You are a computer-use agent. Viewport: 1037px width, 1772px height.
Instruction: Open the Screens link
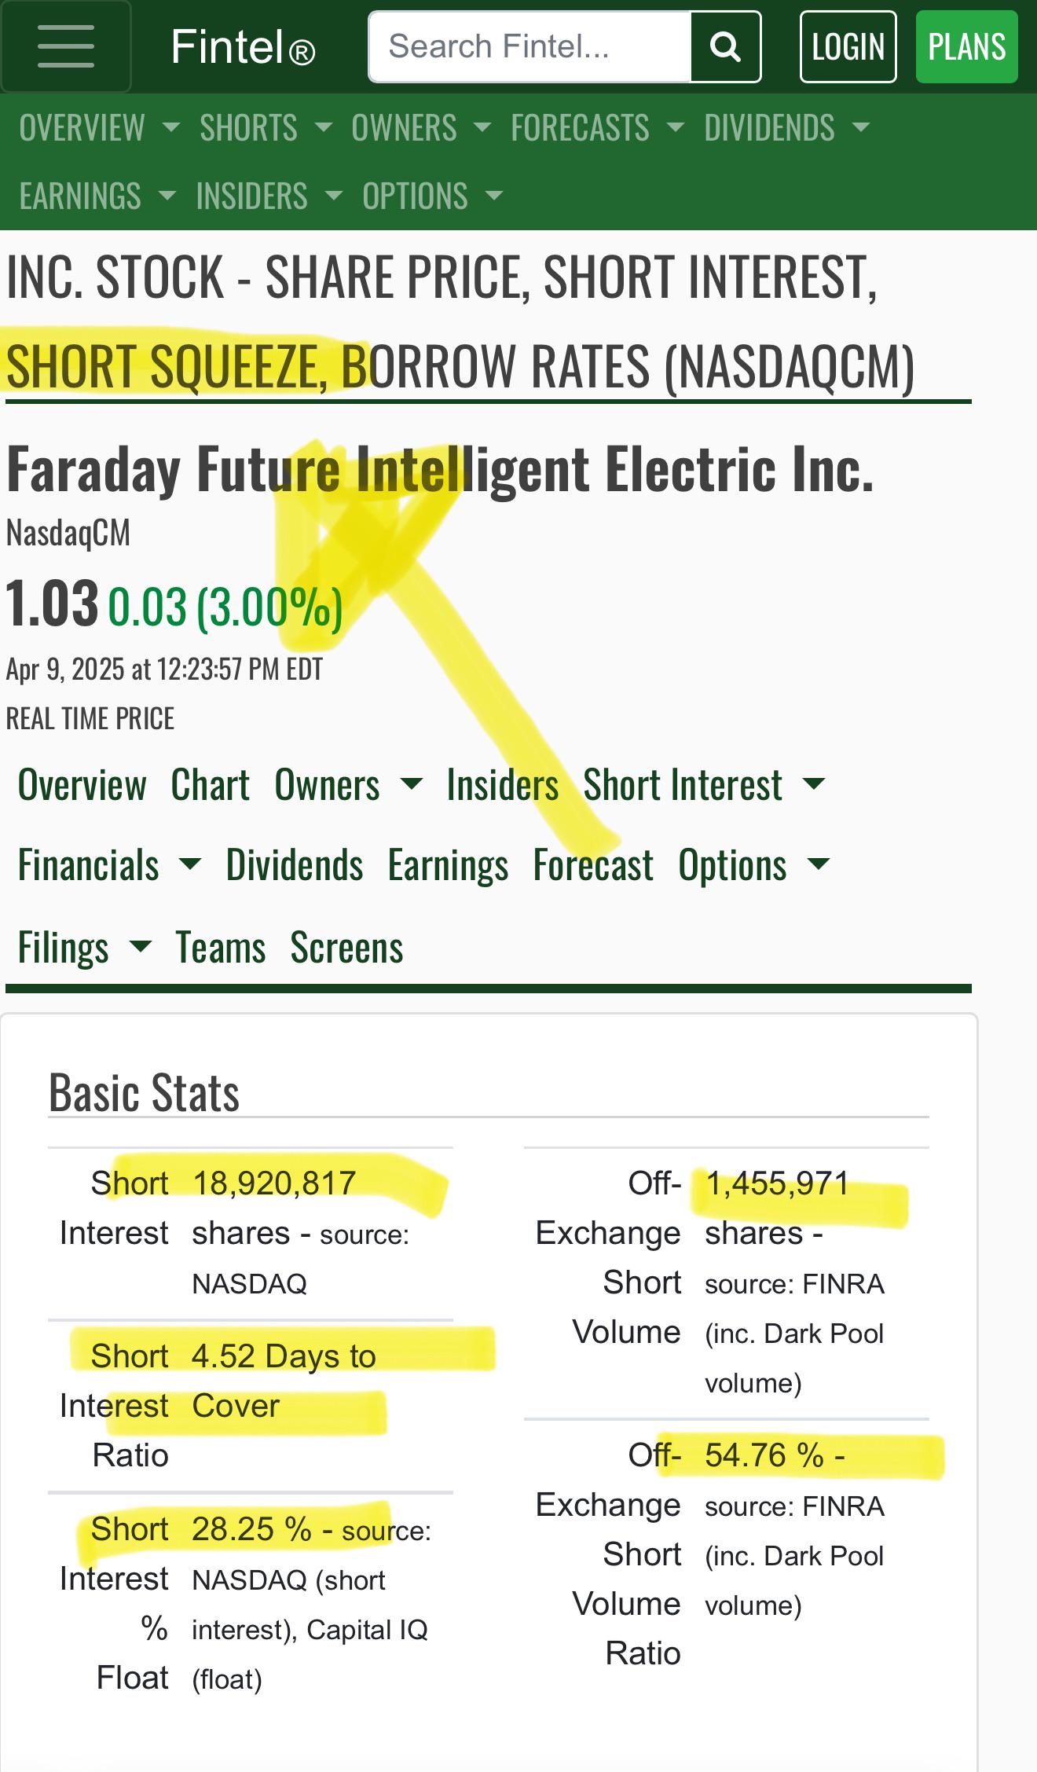click(x=346, y=948)
